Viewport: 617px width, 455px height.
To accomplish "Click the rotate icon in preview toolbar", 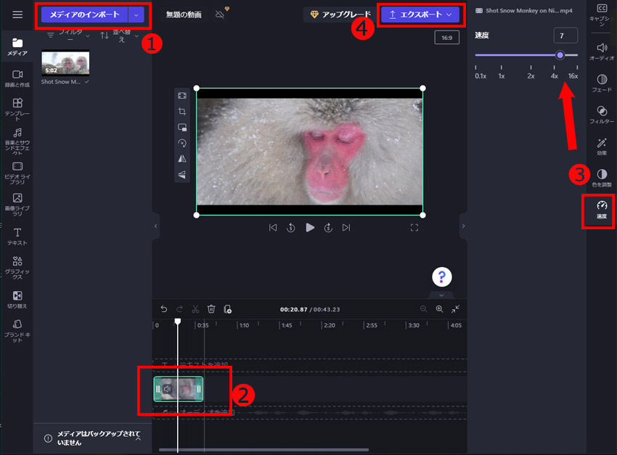I will [x=182, y=143].
